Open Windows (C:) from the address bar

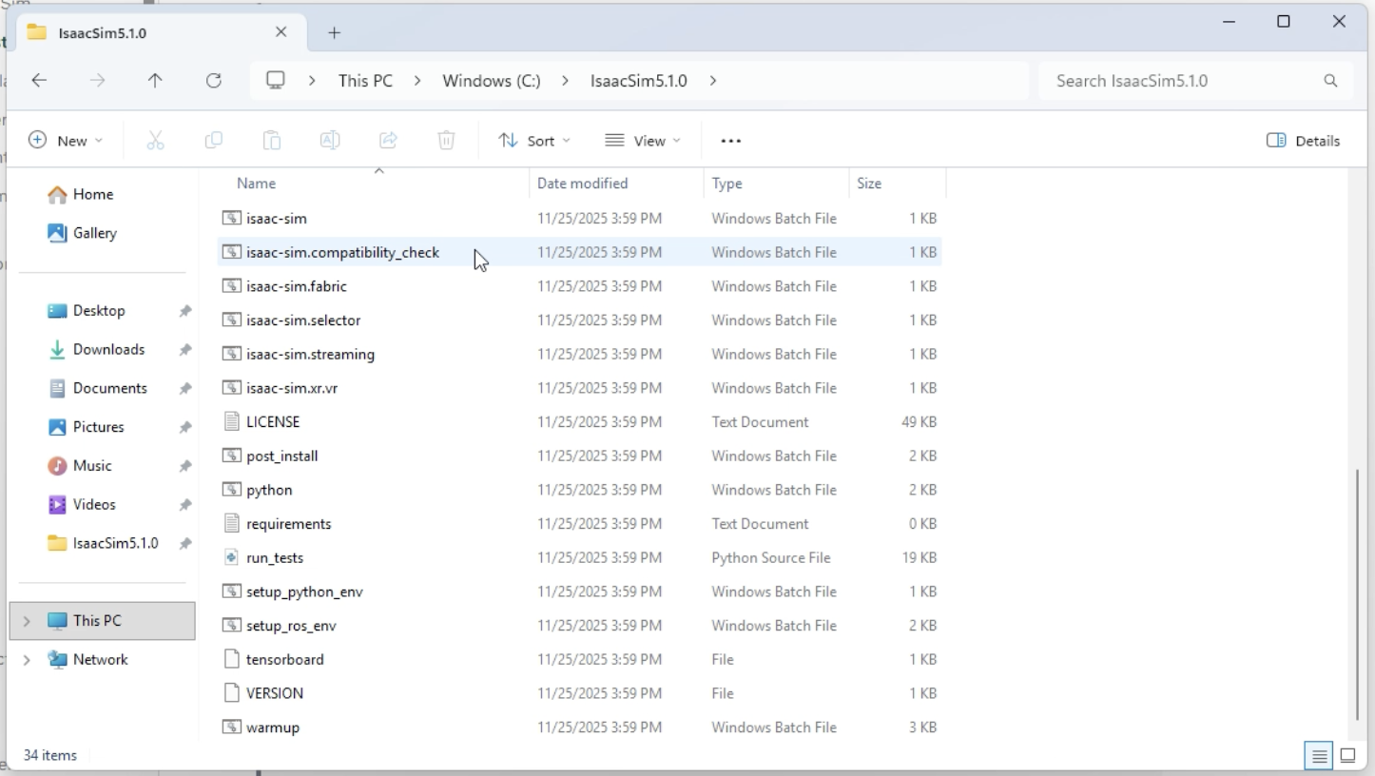click(x=491, y=80)
